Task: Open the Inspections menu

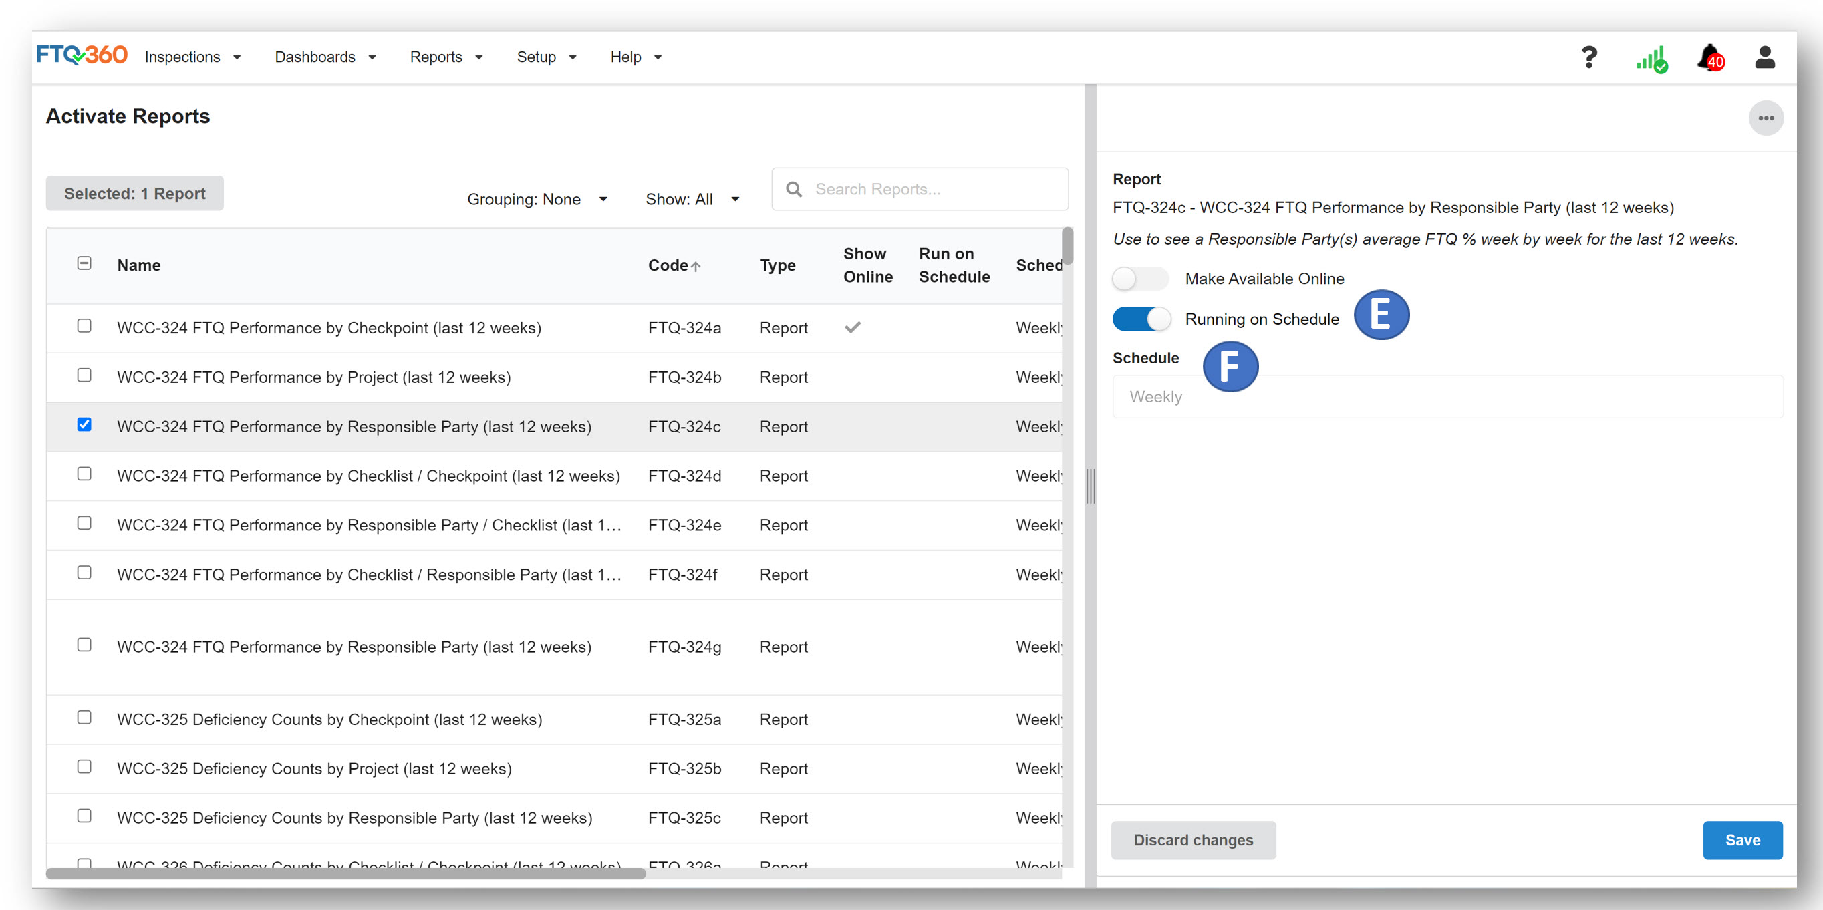Action: (x=192, y=57)
